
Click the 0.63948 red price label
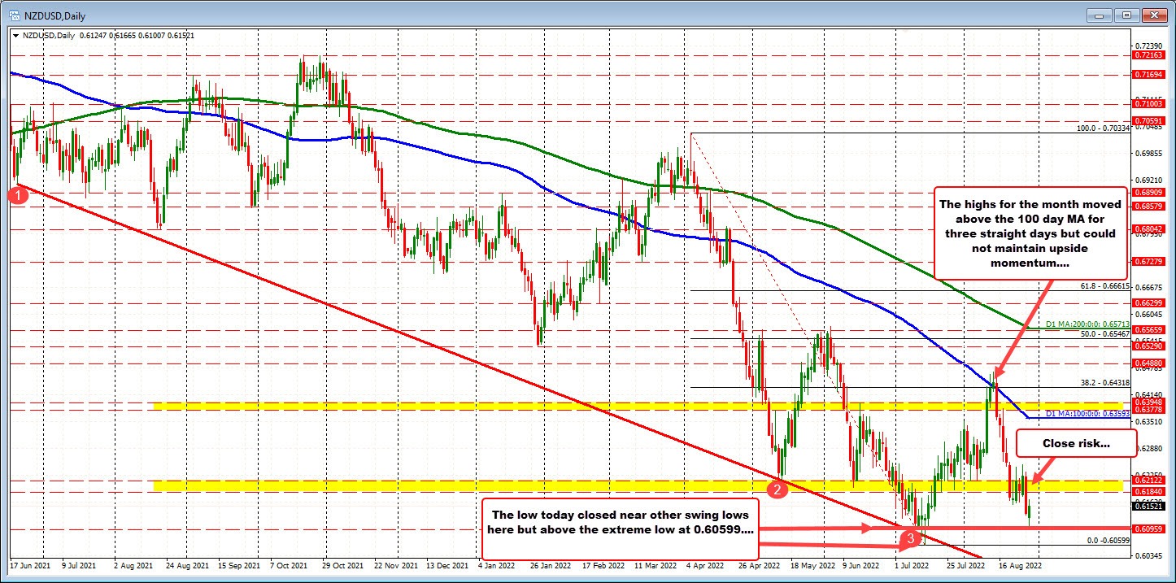point(1147,401)
